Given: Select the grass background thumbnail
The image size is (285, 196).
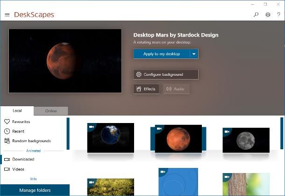Looking at the screenshot, I should coord(111,187).
